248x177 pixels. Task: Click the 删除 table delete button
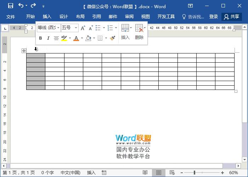pos(139,32)
